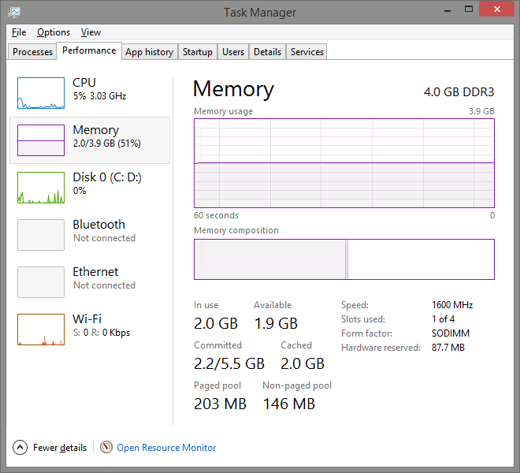Select the Disk 0 activity graph thumbnail
Image resolution: width=520 pixels, height=473 pixels.
[41, 188]
